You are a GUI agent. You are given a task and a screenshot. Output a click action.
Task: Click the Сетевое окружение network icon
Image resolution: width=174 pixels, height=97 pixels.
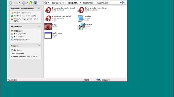(12, 40)
